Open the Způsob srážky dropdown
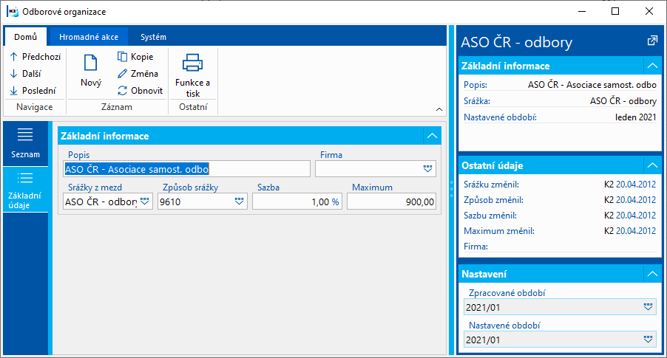 pos(239,201)
